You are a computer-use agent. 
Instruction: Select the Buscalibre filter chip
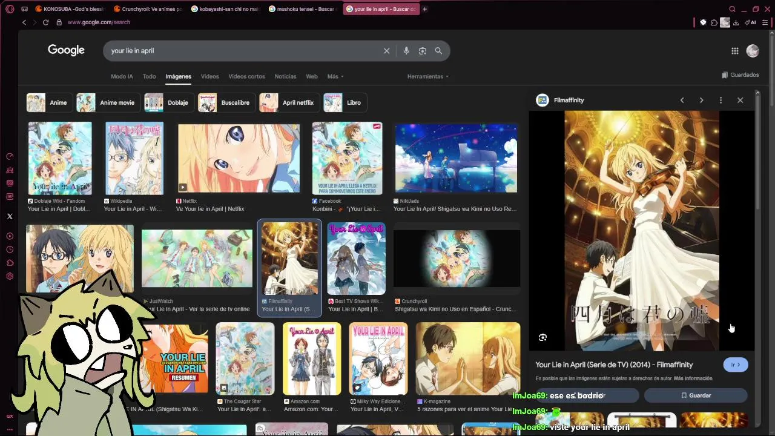[x=226, y=102]
